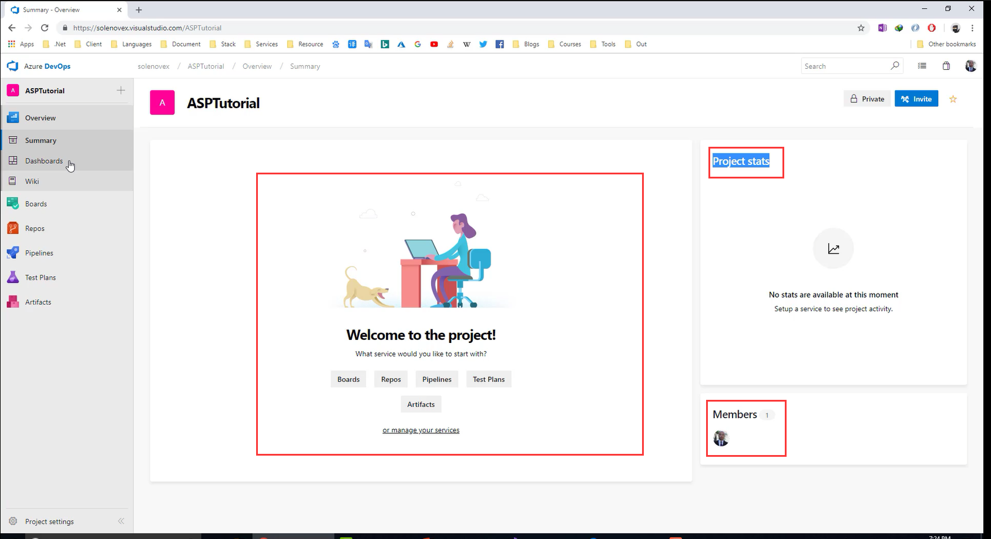
Task: Select the Summary - Overview browser tab
Action: click(66, 10)
